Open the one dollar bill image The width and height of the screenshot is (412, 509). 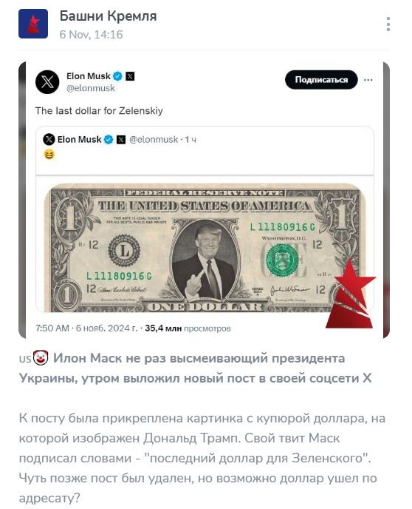(x=205, y=247)
